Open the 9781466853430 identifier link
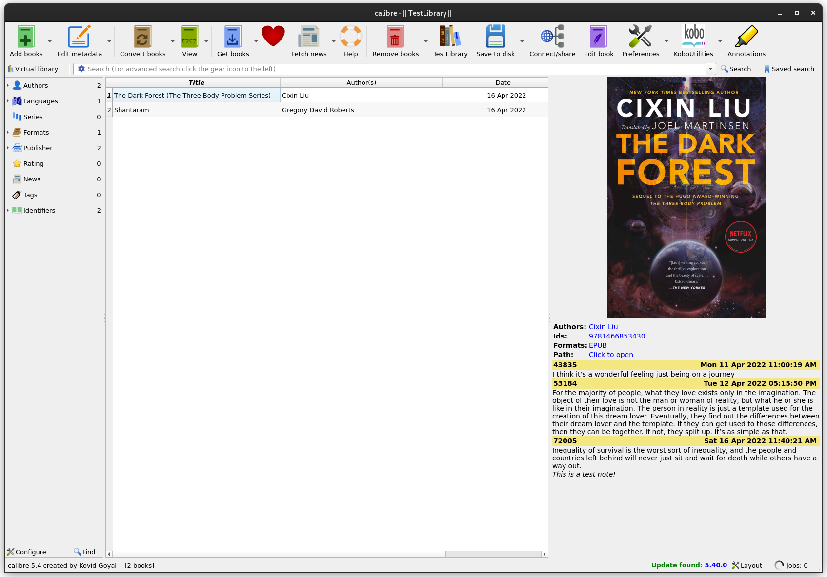This screenshot has height=577, width=827. (x=617, y=336)
